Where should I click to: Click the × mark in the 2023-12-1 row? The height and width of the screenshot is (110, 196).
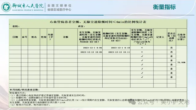142,48
